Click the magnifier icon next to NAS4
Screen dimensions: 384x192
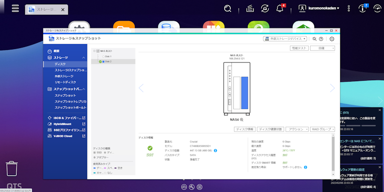241,120
